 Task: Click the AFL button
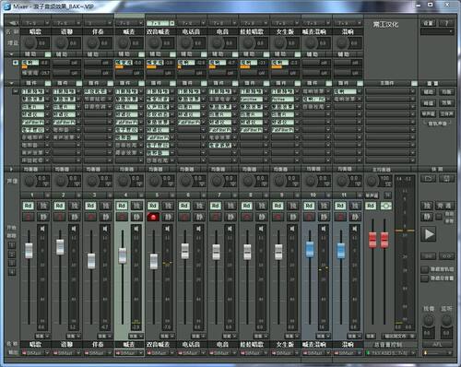(x=437, y=344)
